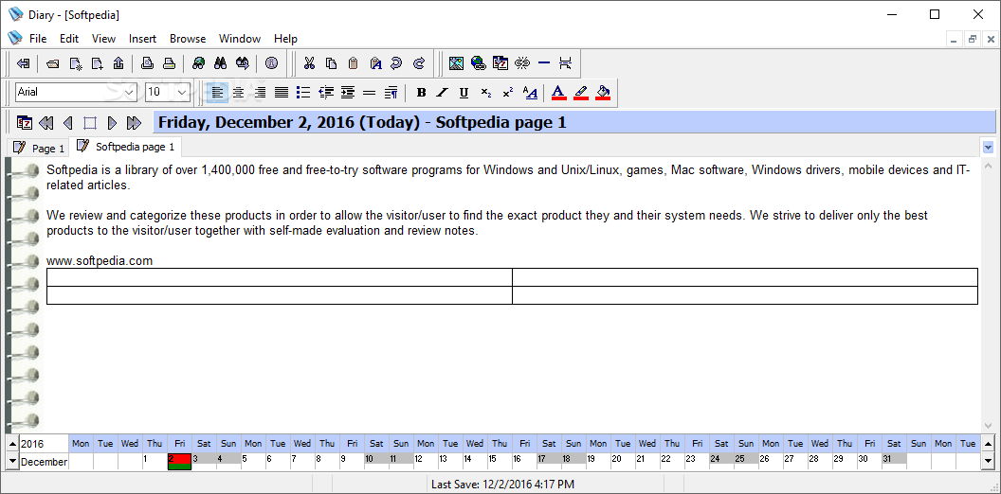The image size is (1001, 494).
Task: Open the File menu
Action: point(38,38)
